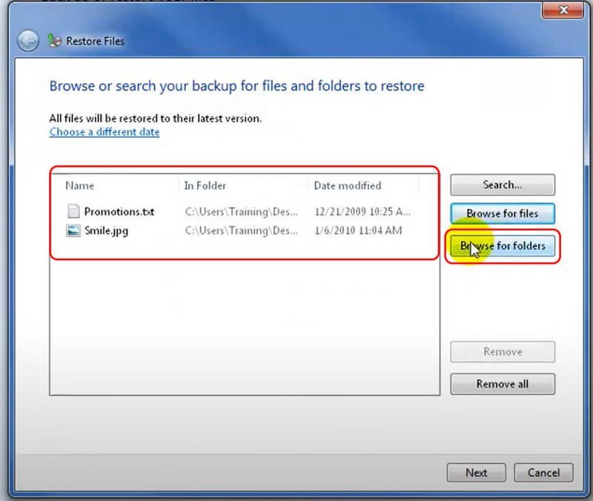Sort by the Date modified column header
Image resolution: width=593 pixels, height=501 pixels.
[347, 185]
